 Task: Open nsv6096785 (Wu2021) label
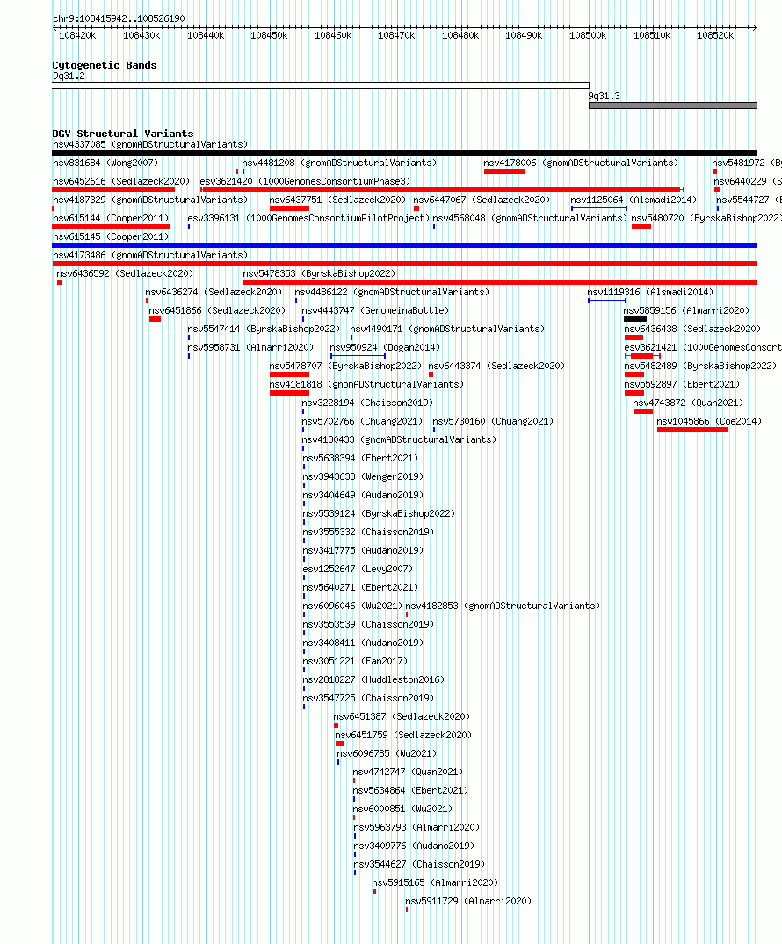click(387, 754)
